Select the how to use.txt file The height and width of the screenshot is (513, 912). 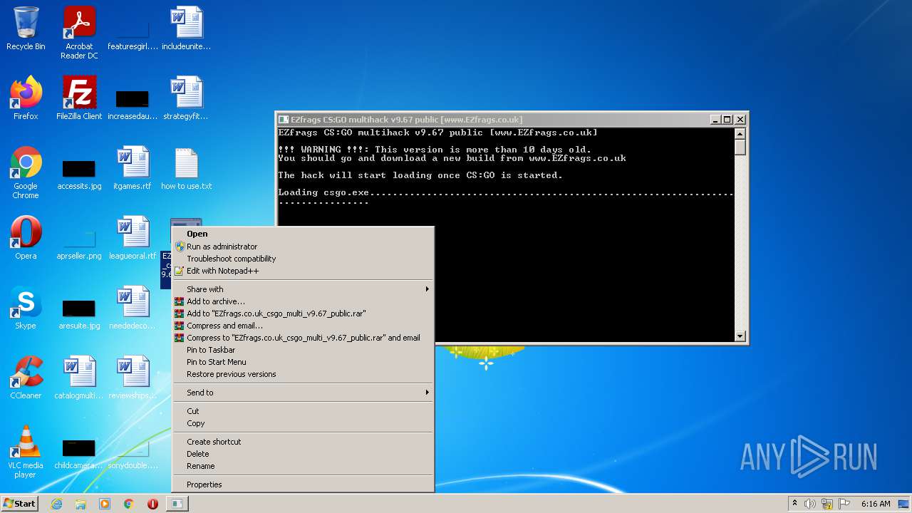point(186,169)
